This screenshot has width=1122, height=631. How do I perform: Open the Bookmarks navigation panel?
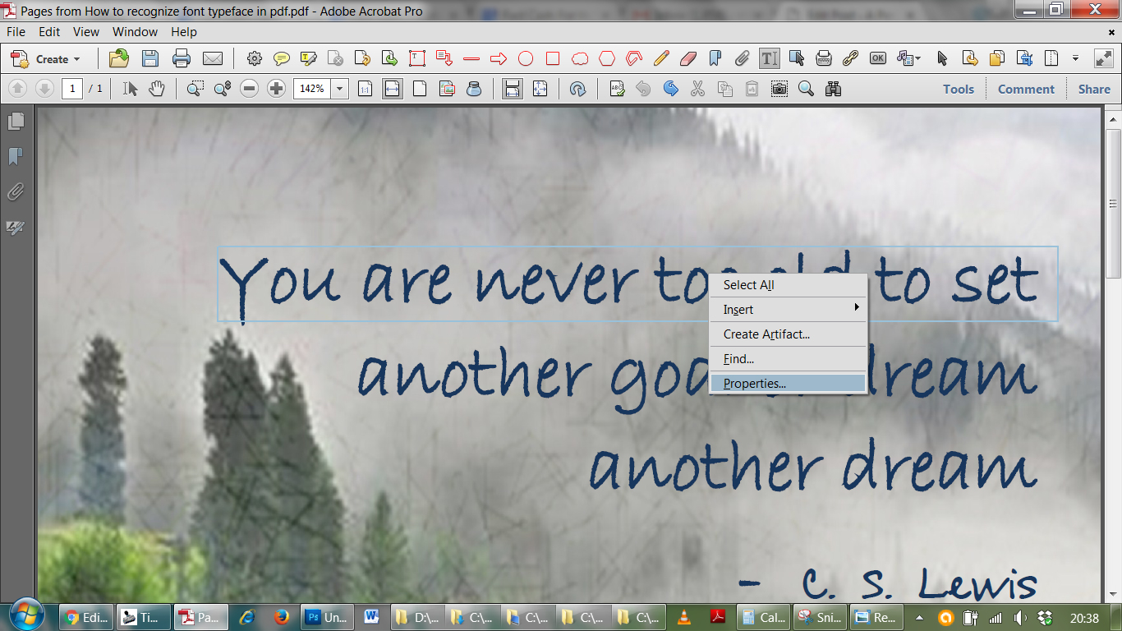click(x=16, y=156)
